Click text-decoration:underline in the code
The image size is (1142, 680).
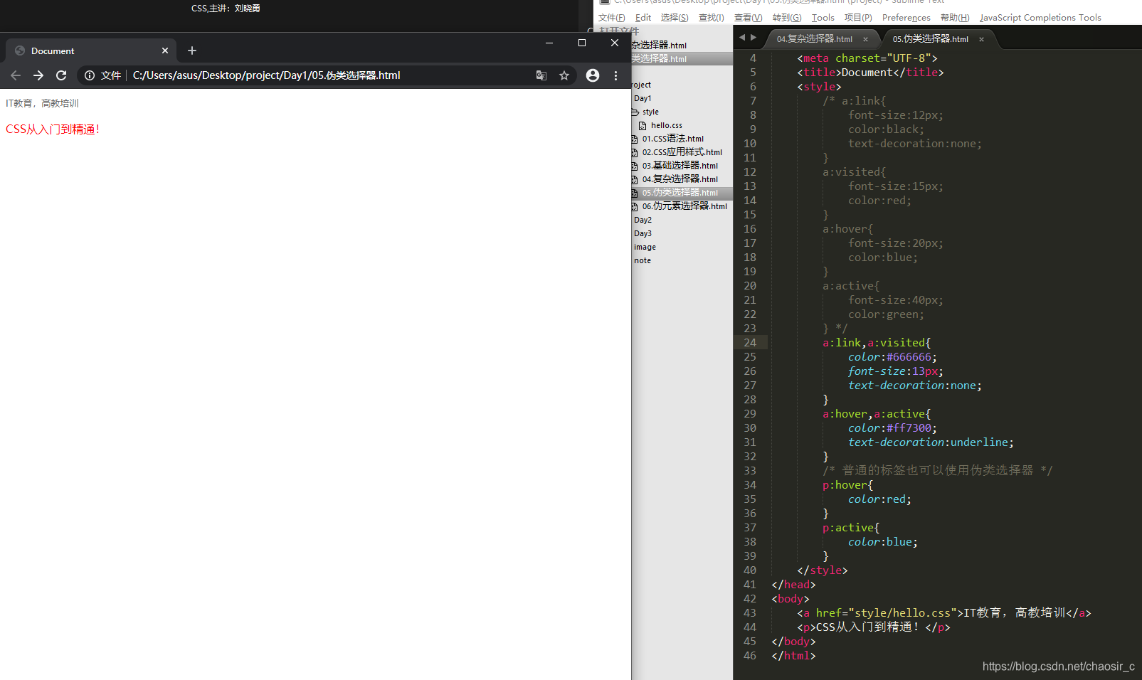pos(931,442)
